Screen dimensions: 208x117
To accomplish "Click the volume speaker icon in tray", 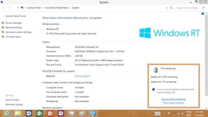I will click(x=183, y=113).
